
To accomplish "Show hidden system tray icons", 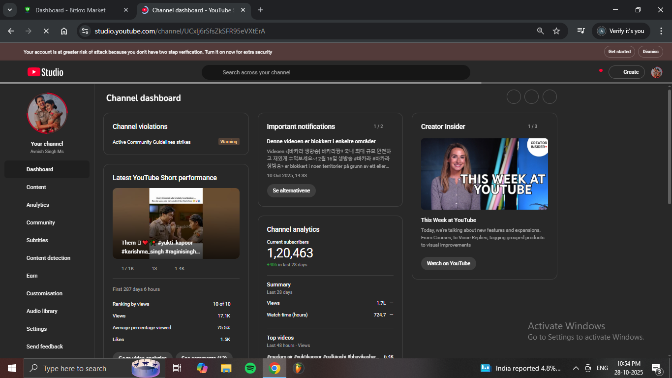I will click(576, 368).
